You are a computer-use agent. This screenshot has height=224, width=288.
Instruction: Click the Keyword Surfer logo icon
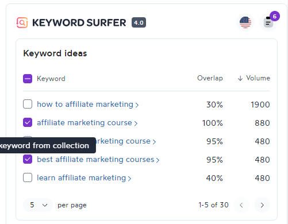tap(22, 22)
